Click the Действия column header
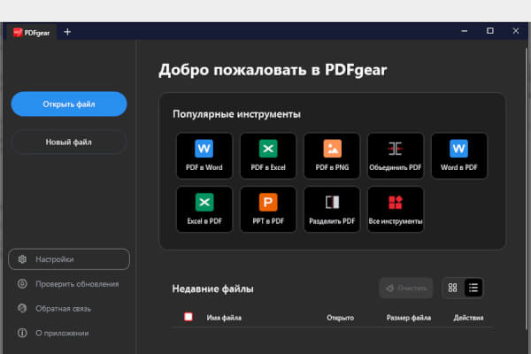The height and width of the screenshot is (354, 531). [468, 318]
